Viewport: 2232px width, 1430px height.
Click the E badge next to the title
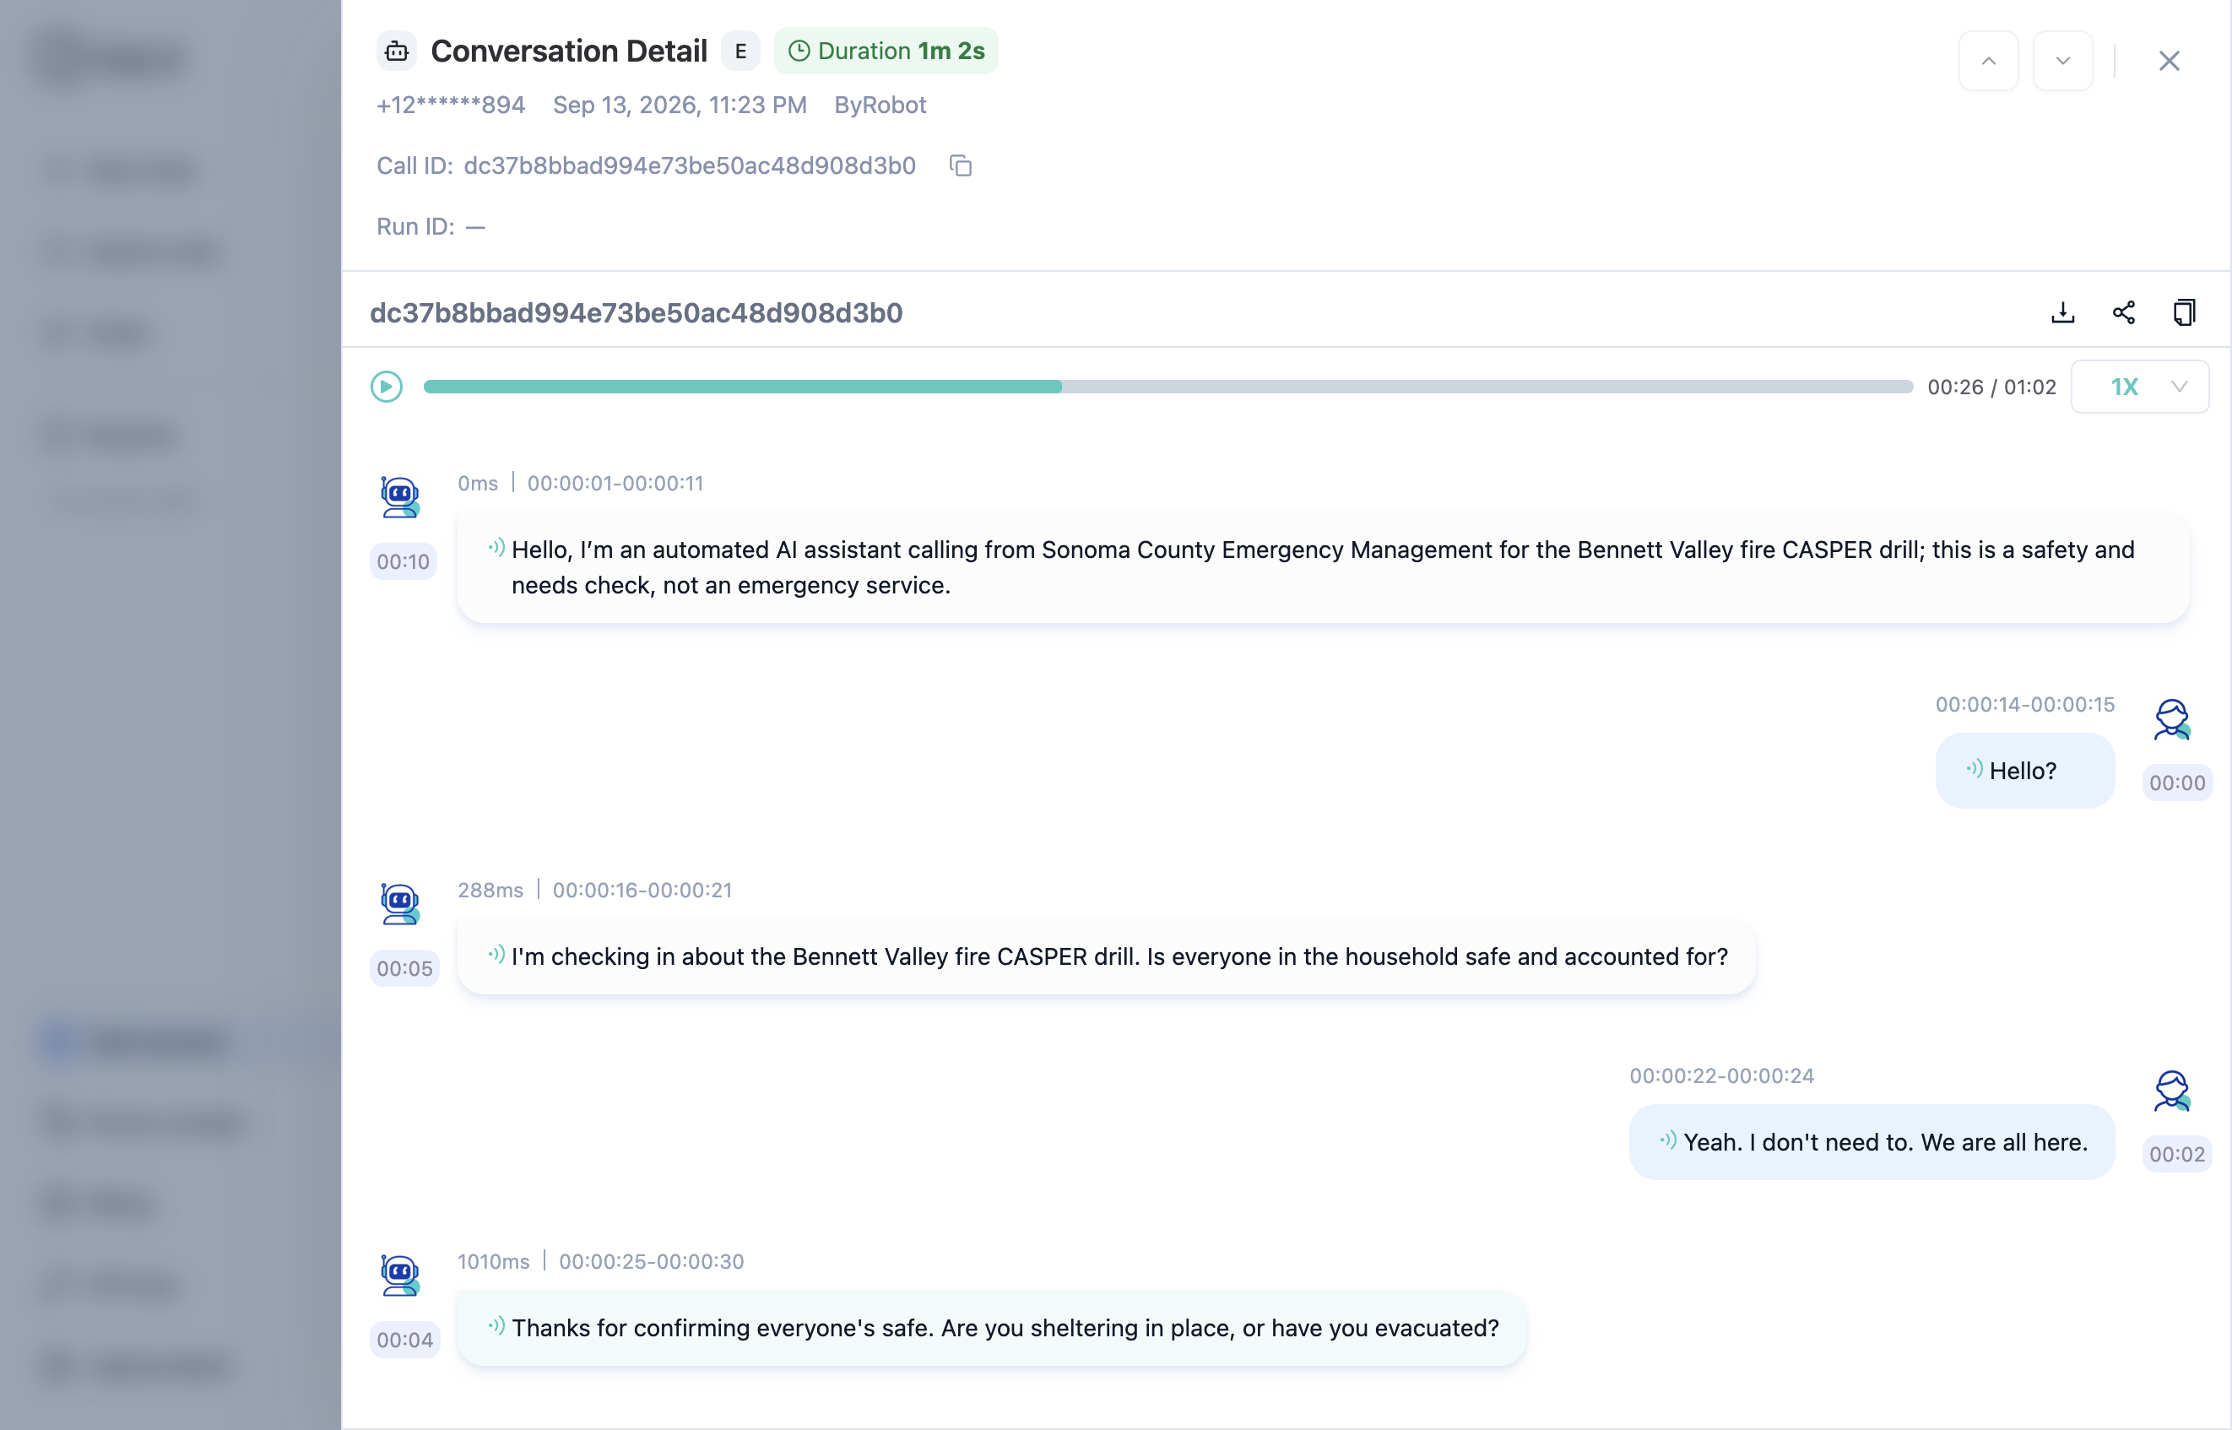coord(741,51)
